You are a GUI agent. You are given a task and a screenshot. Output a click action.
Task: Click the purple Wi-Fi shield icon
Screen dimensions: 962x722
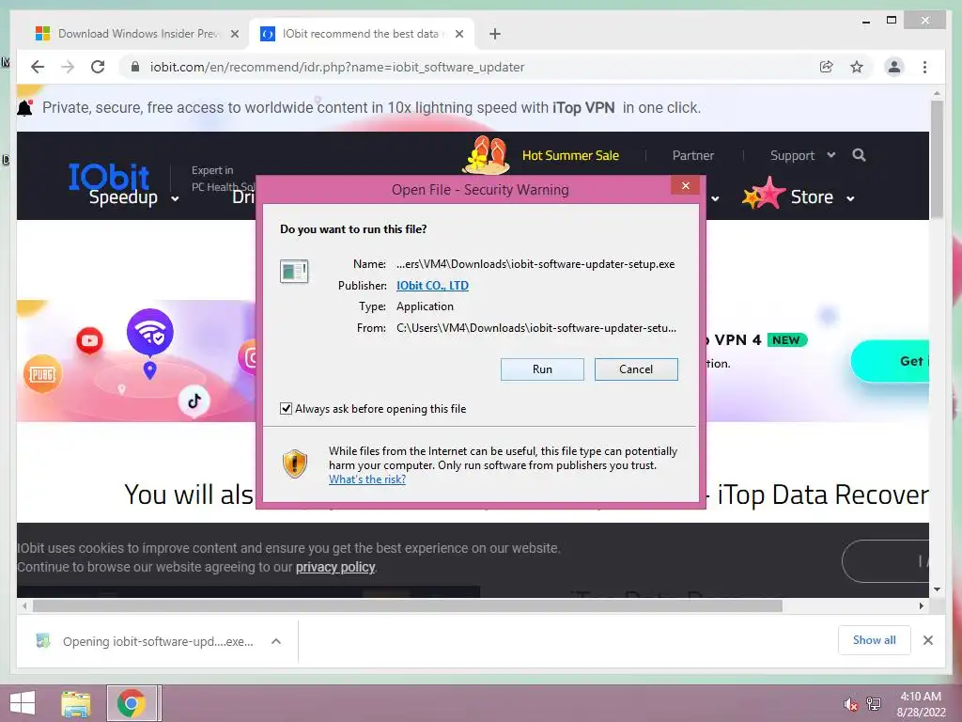(149, 332)
